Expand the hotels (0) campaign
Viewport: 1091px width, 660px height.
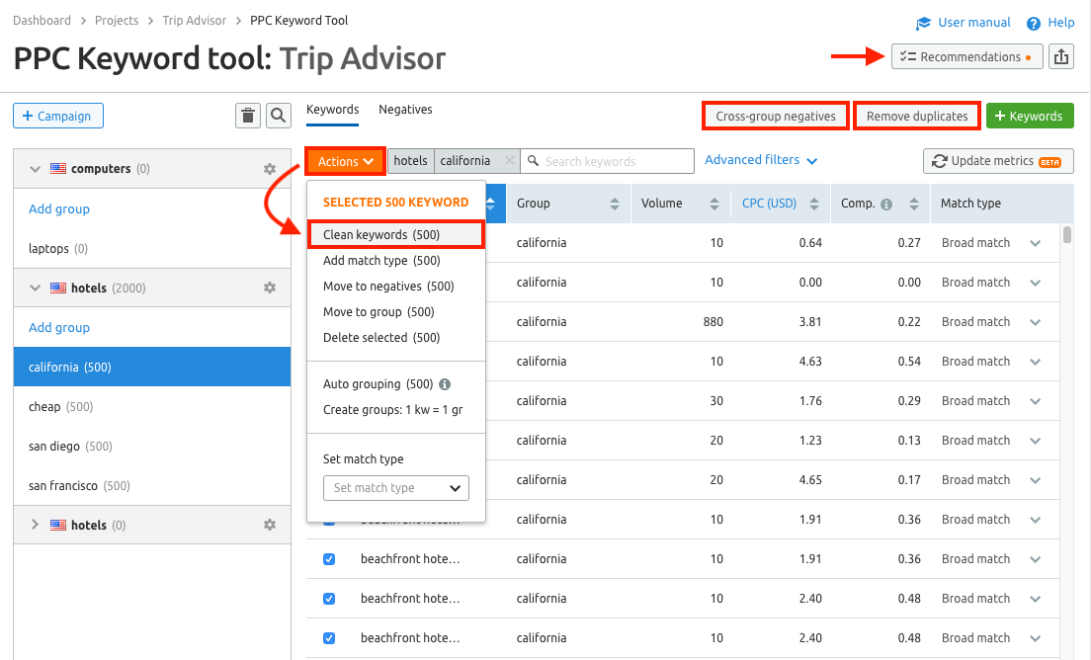tap(35, 525)
